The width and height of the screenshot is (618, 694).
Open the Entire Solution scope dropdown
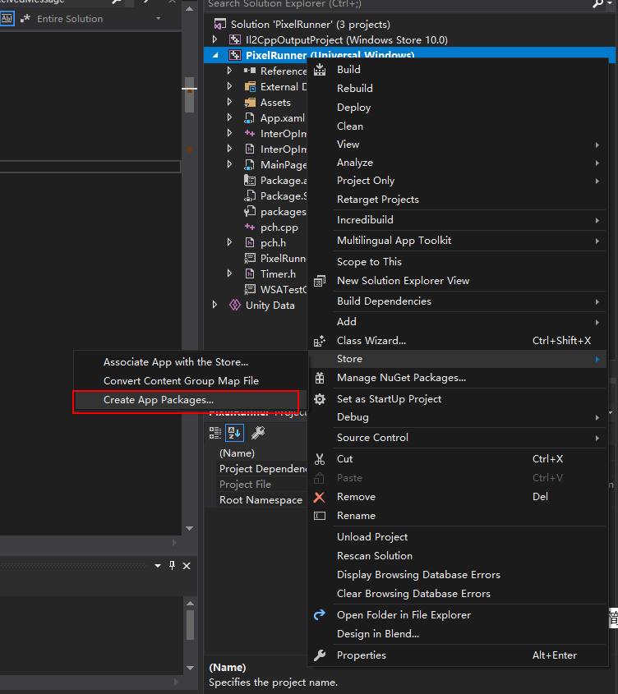click(158, 18)
